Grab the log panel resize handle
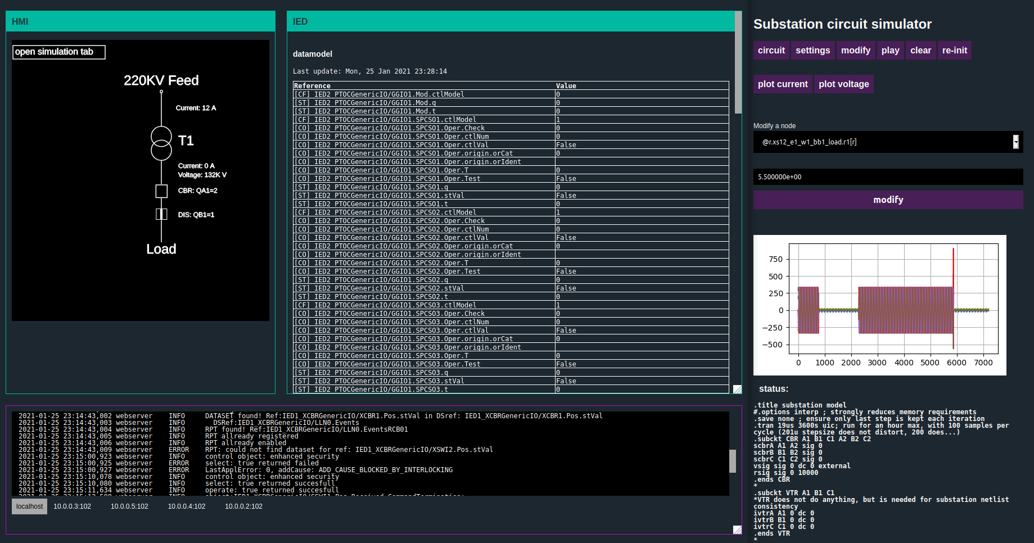1034x543 pixels. click(x=737, y=530)
